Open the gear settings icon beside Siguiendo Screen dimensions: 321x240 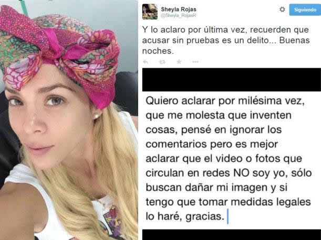point(282,9)
